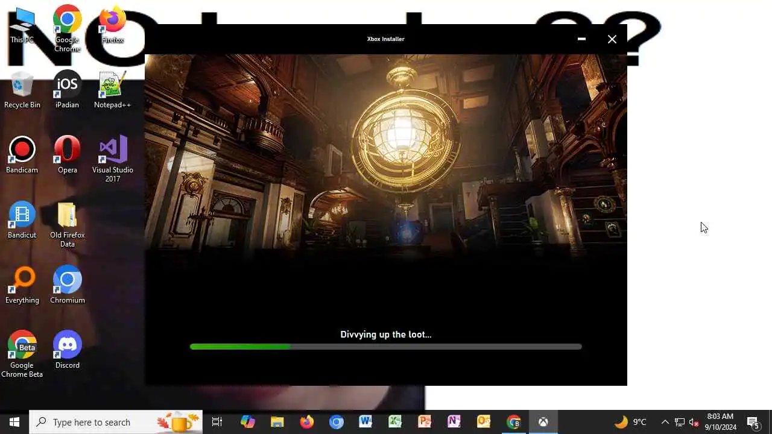Open This PC desktop icon

pos(22,26)
